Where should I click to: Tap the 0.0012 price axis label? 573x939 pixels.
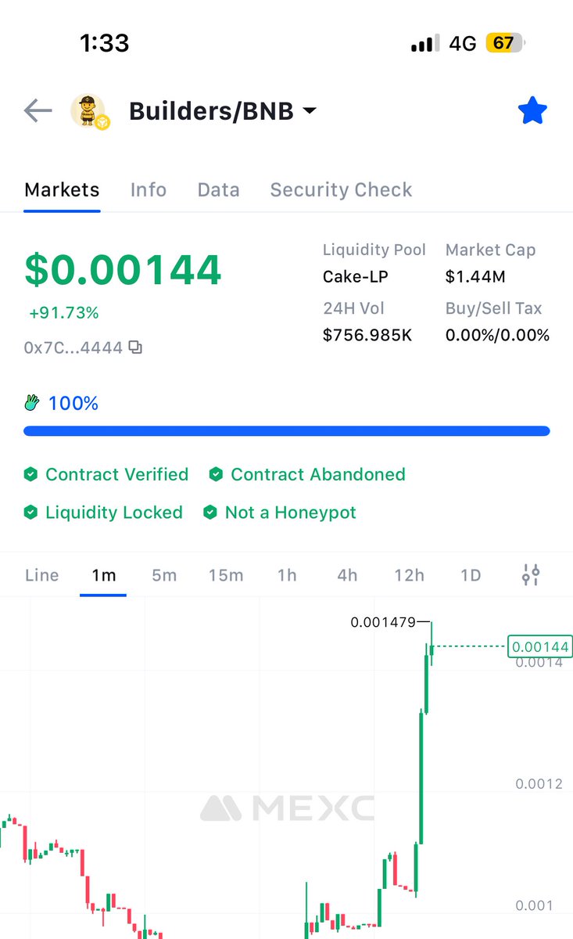(539, 784)
